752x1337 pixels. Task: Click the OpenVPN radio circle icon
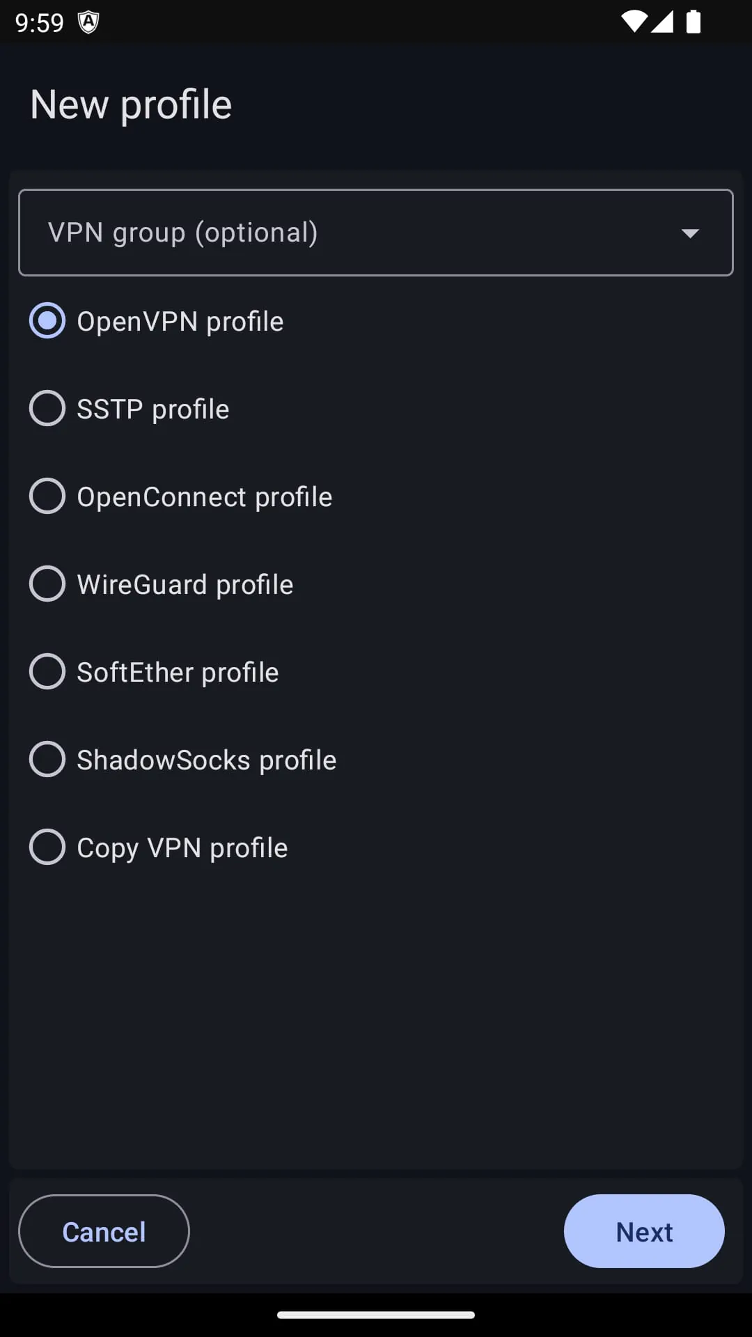(47, 320)
